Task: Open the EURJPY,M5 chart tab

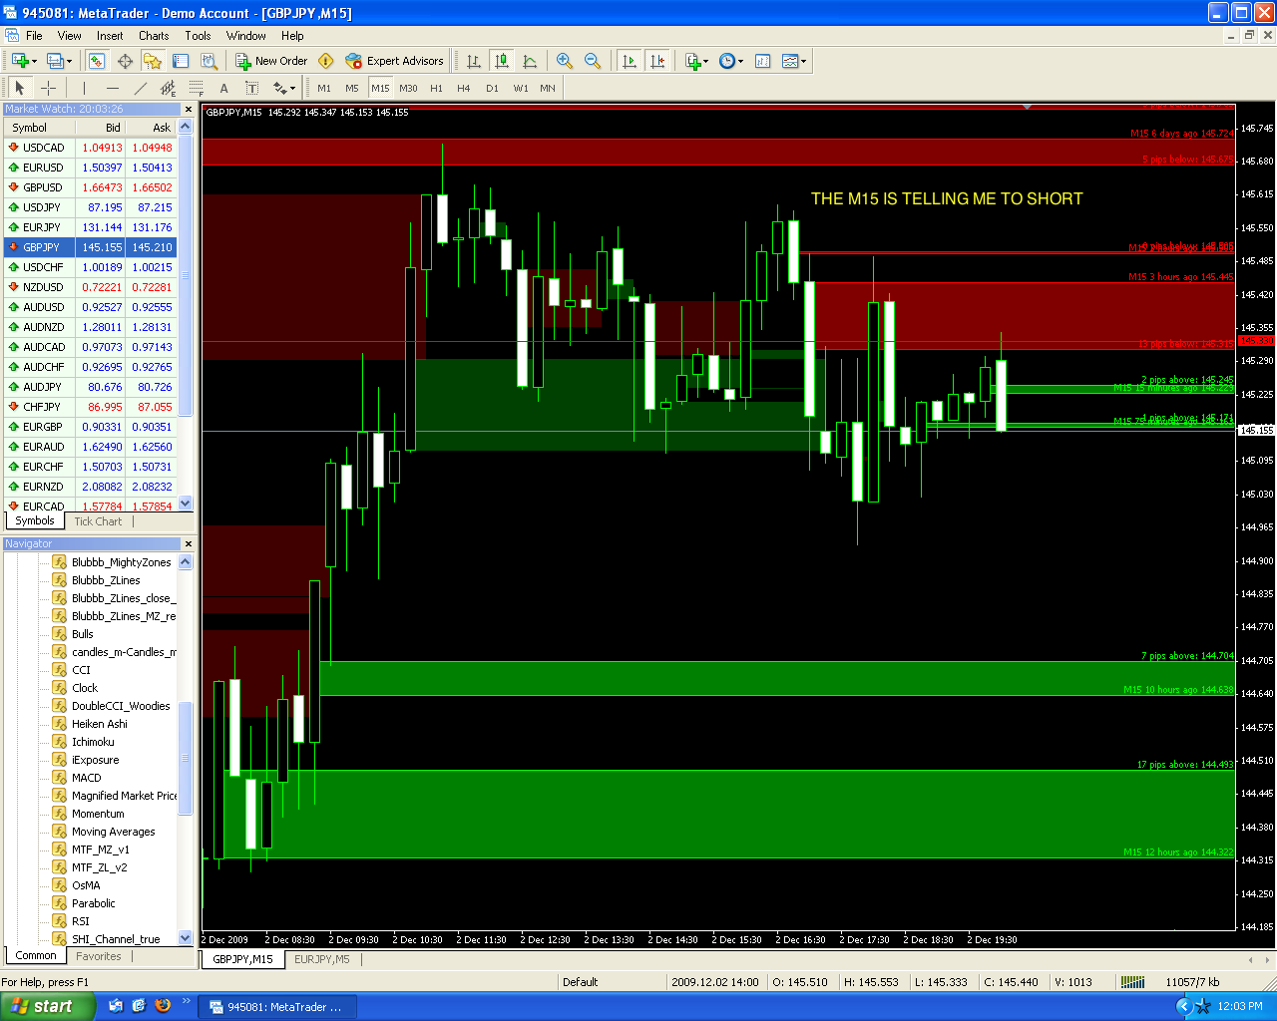Action: [322, 959]
